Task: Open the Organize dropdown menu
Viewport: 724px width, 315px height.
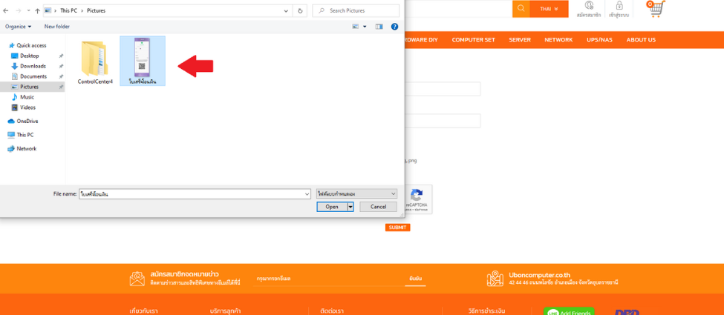Action: point(18,27)
